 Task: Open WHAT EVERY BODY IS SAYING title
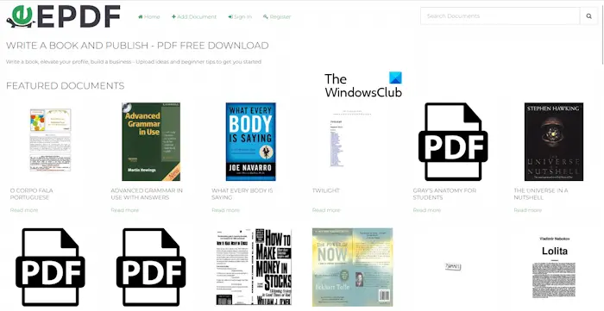pyautogui.click(x=242, y=194)
